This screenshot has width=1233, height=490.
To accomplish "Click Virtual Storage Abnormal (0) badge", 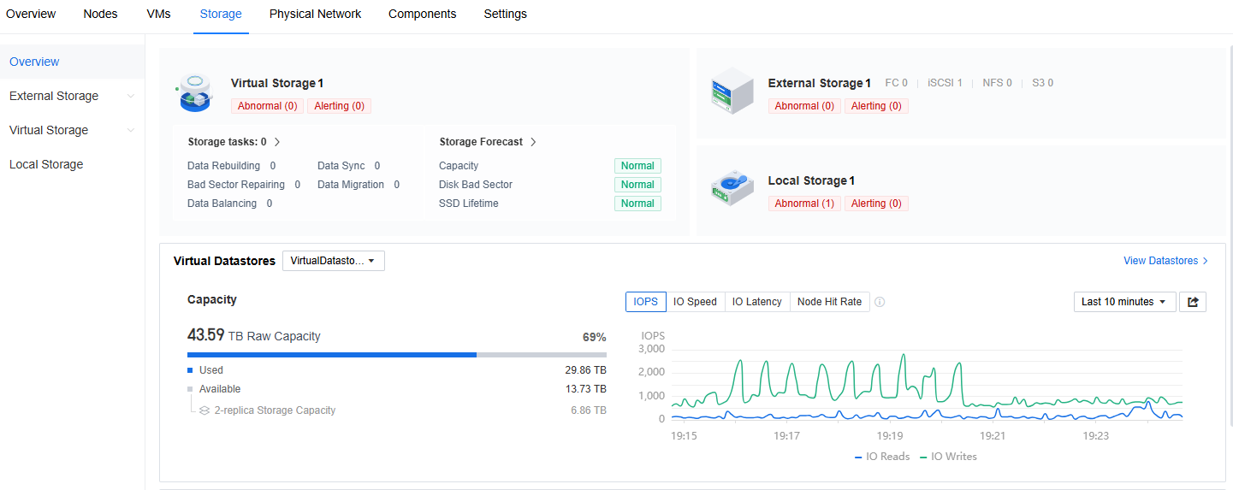I will point(267,106).
